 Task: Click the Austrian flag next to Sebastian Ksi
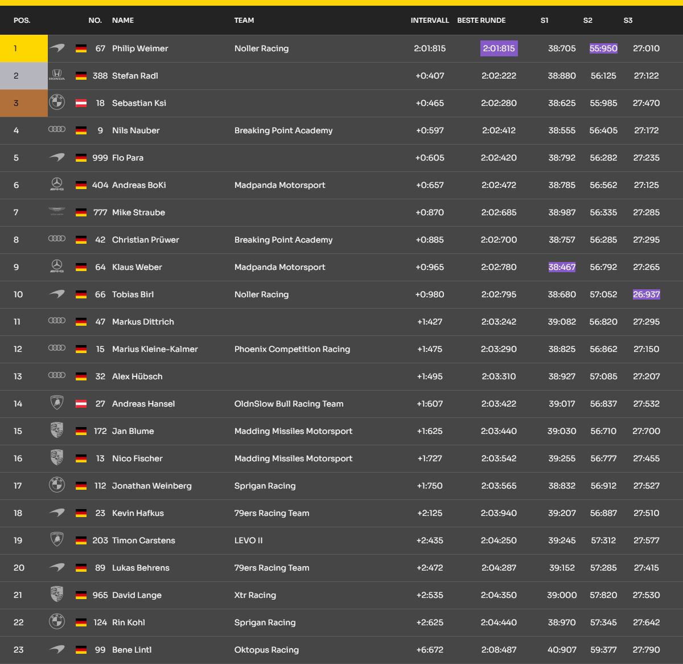81,103
